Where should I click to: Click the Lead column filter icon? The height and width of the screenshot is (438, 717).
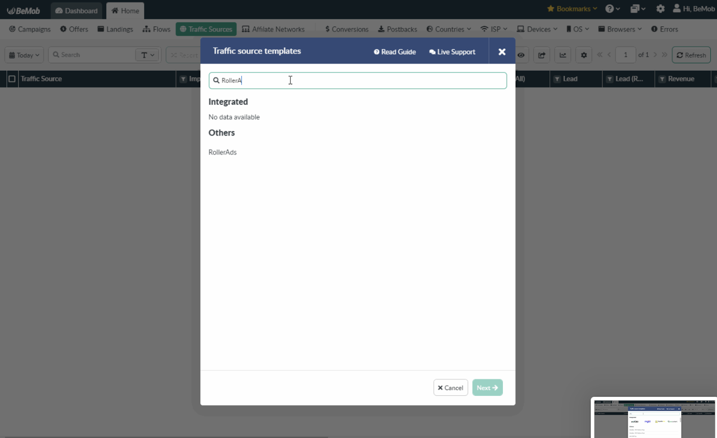(557, 79)
